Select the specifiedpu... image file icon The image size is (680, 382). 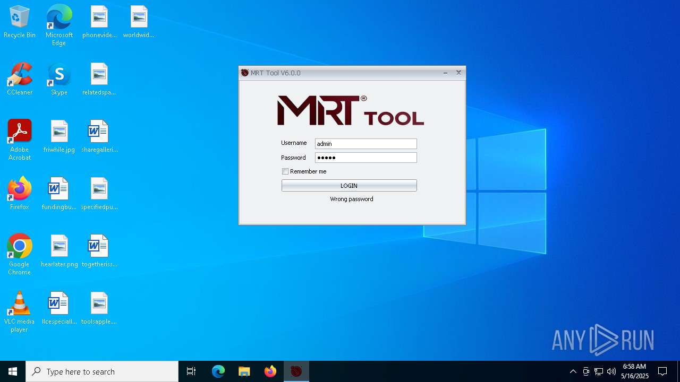tap(99, 194)
